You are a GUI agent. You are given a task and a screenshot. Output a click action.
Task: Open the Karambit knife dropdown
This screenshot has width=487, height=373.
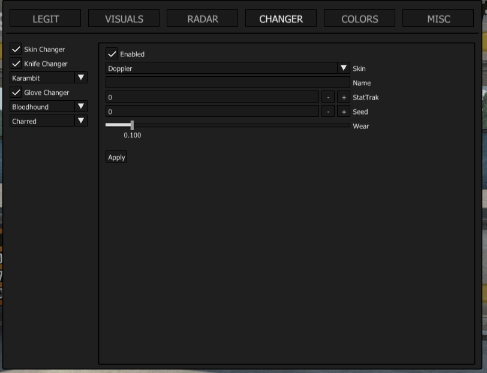49,77
